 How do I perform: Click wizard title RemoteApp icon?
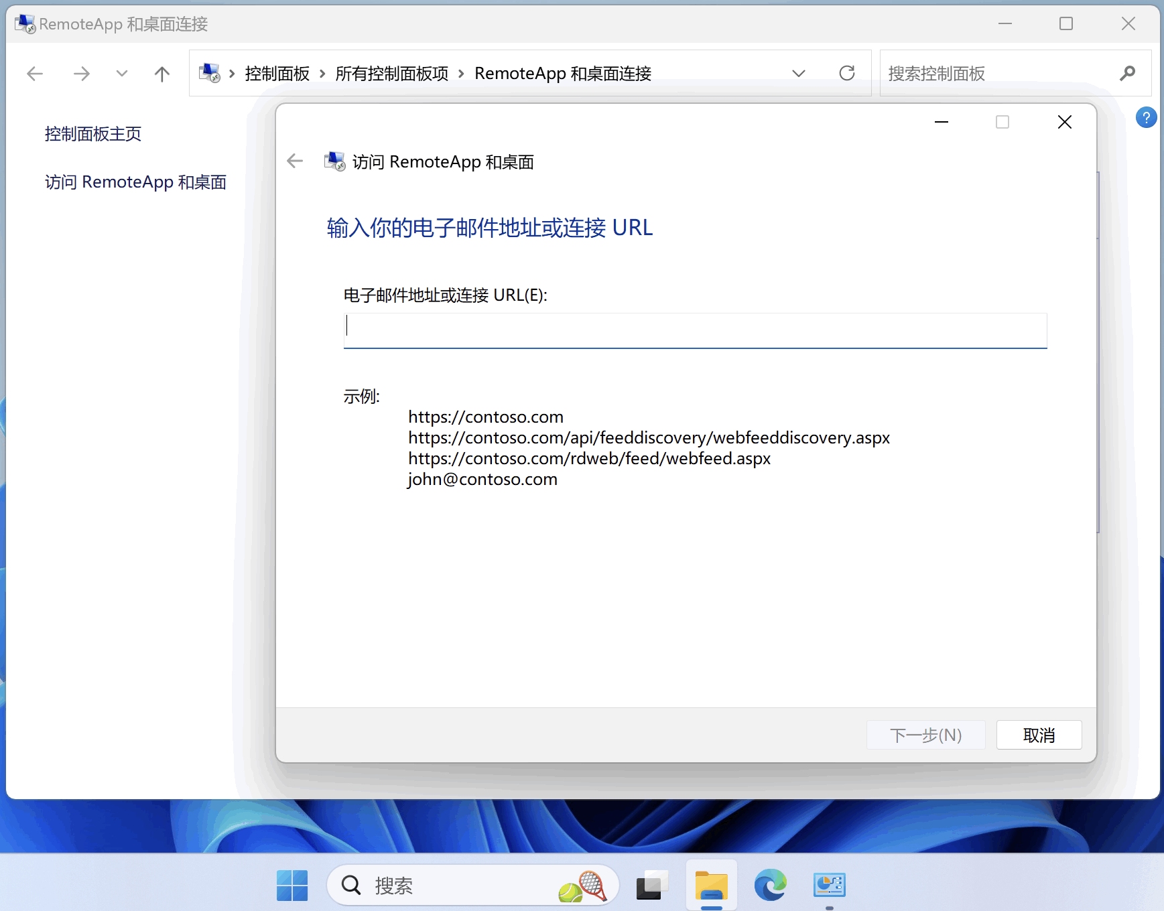(334, 161)
